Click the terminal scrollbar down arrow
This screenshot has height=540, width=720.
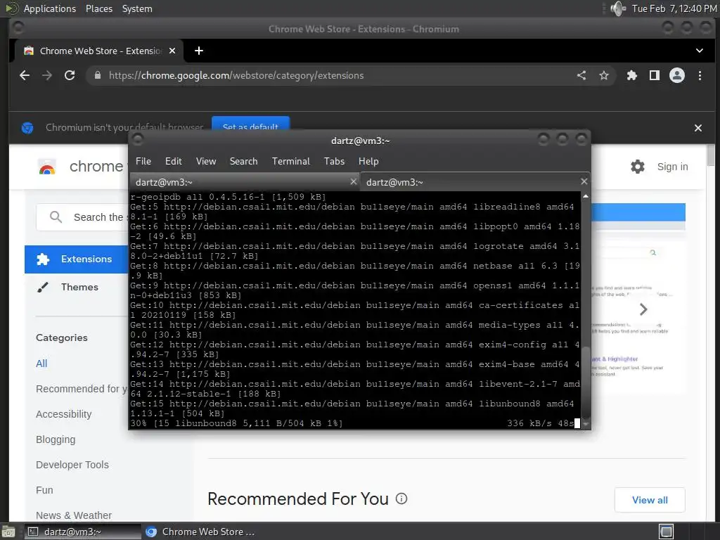tap(586, 424)
